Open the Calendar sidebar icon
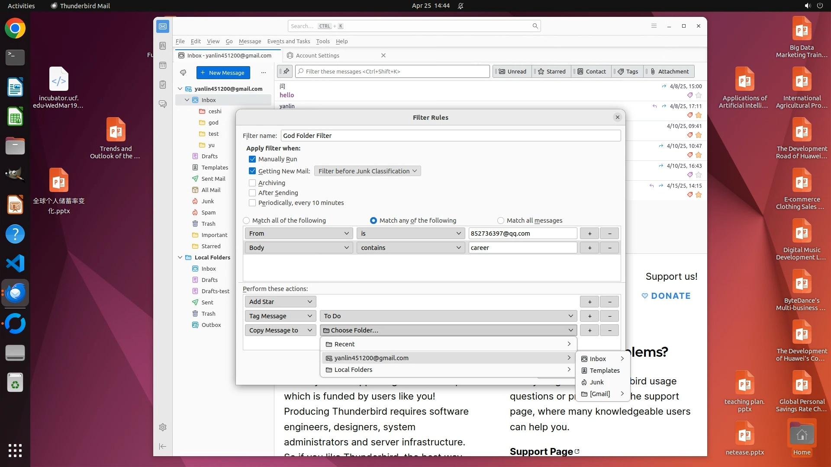Image resolution: width=831 pixels, height=467 pixels. [163, 65]
